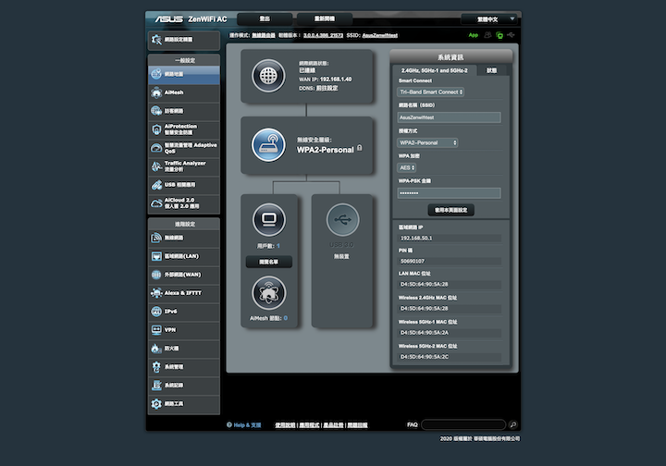Click the AiMesh node icon in map

pos(269,293)
